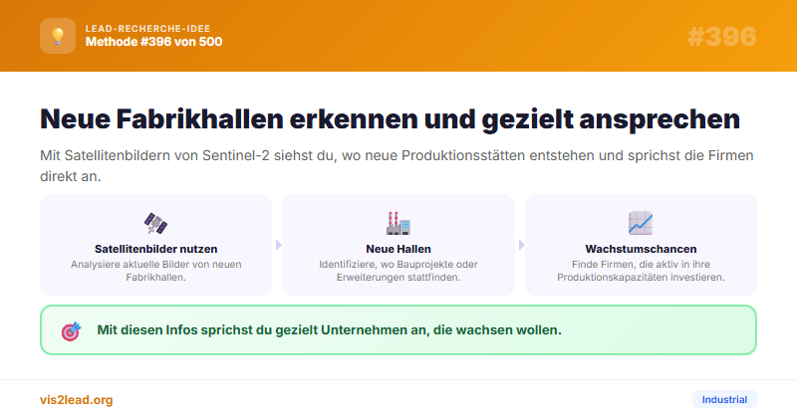This screenshot has width=797, height=418.
Task: Click the Industrial category tag
Action: [x=724, y=400]
